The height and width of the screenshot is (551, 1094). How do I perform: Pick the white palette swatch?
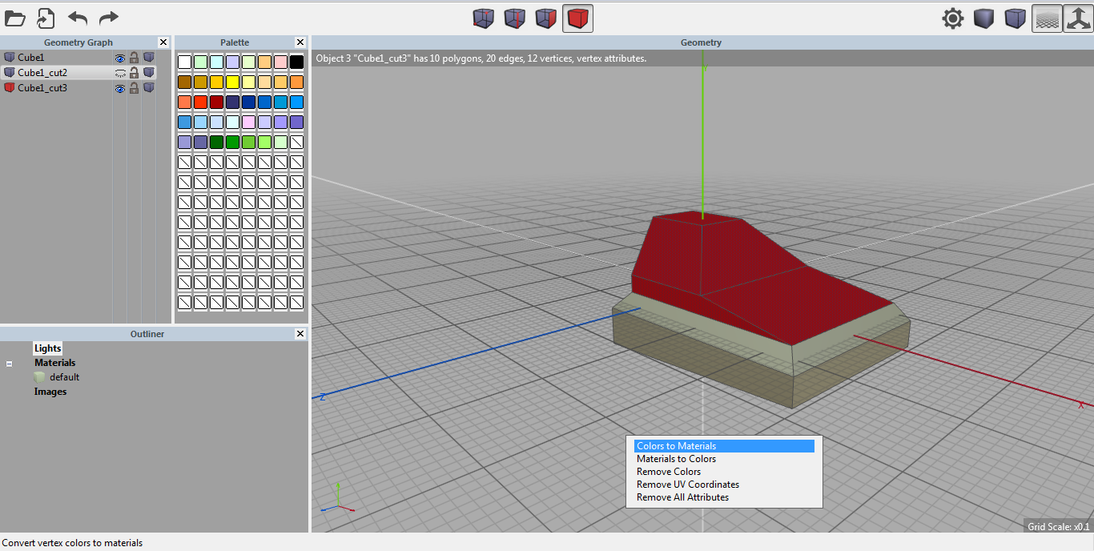[x=184, y=62]
